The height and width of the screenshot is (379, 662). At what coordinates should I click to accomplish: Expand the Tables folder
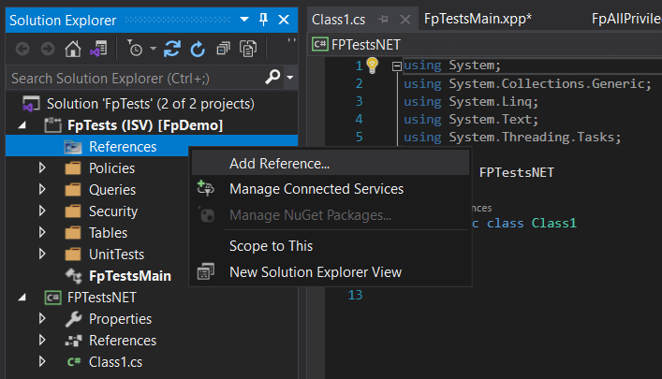(x=42, y=232)
